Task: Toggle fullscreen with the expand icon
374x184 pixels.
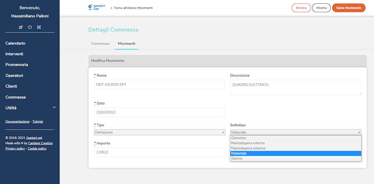Action: (39, 27)
